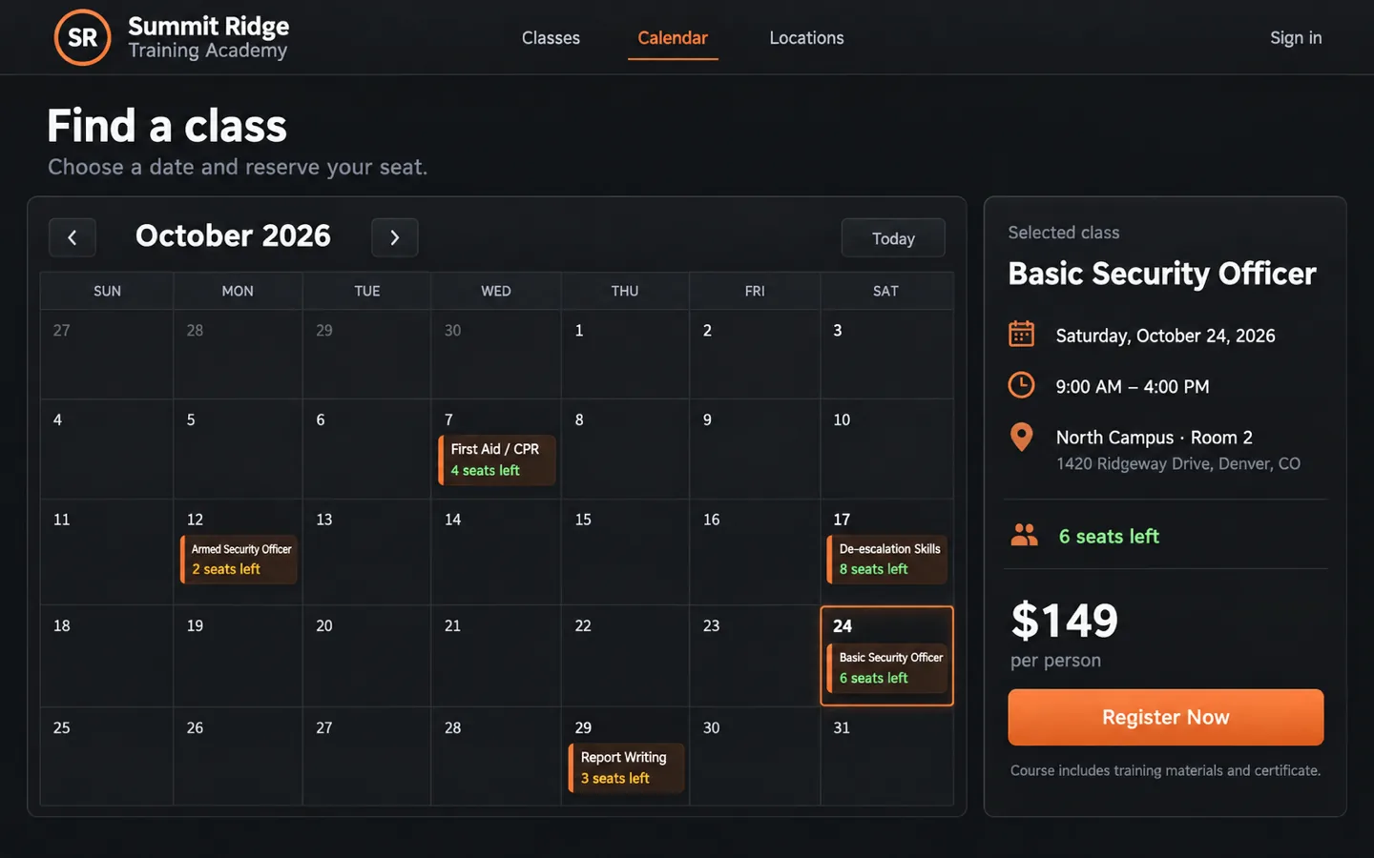Click the 1420 Ridgeway Drive address
This screenshot has width=1374, height=858.
[1177, 463]
